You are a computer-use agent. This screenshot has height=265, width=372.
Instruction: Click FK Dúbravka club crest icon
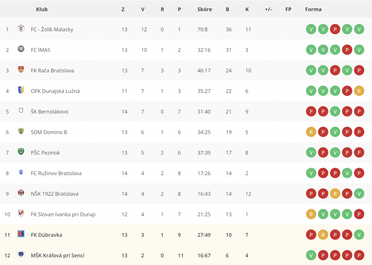click(21, 234)
